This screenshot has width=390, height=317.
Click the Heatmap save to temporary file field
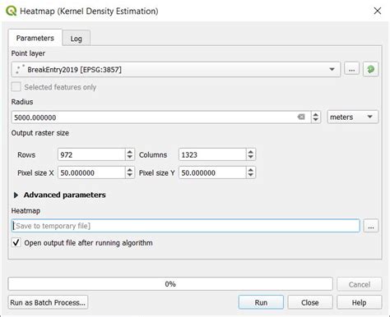pos(186,226)
